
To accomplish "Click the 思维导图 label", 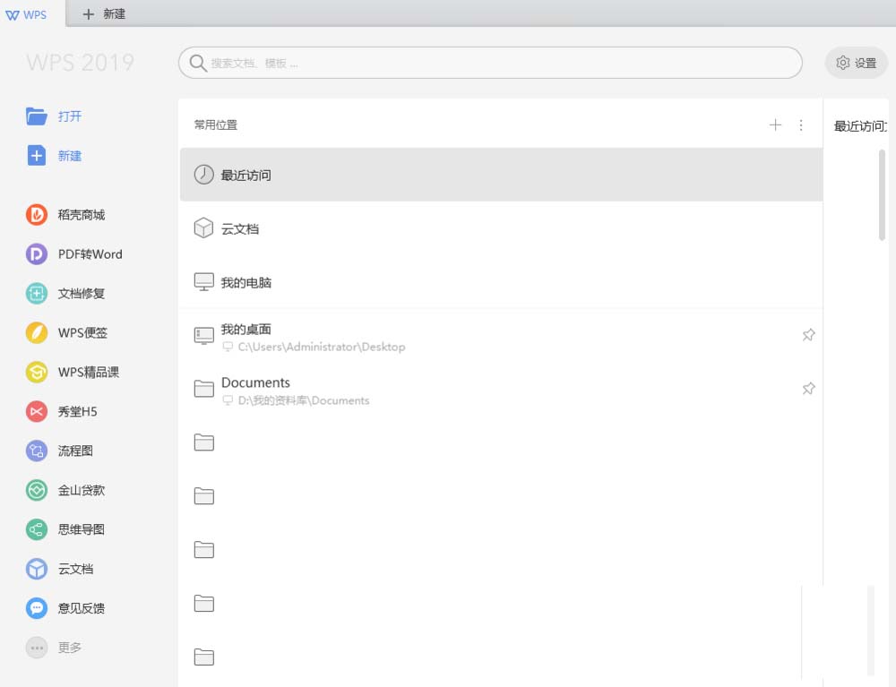I will [x=82, y=530].
